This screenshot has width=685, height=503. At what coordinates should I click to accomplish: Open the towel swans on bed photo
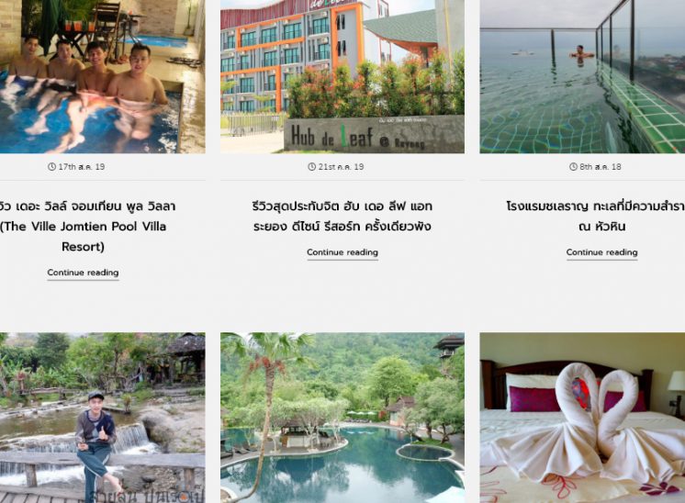(x=582, y=418)
